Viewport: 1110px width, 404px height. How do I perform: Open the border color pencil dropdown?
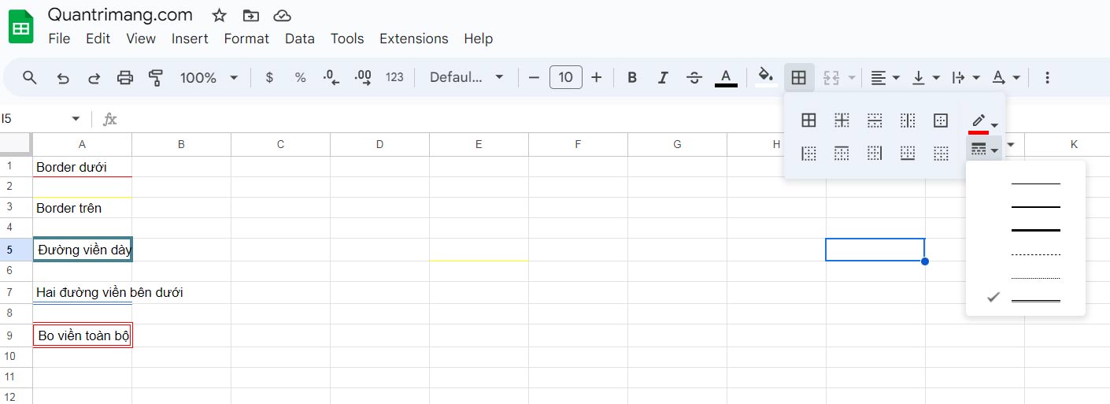[x=983, y=123]
